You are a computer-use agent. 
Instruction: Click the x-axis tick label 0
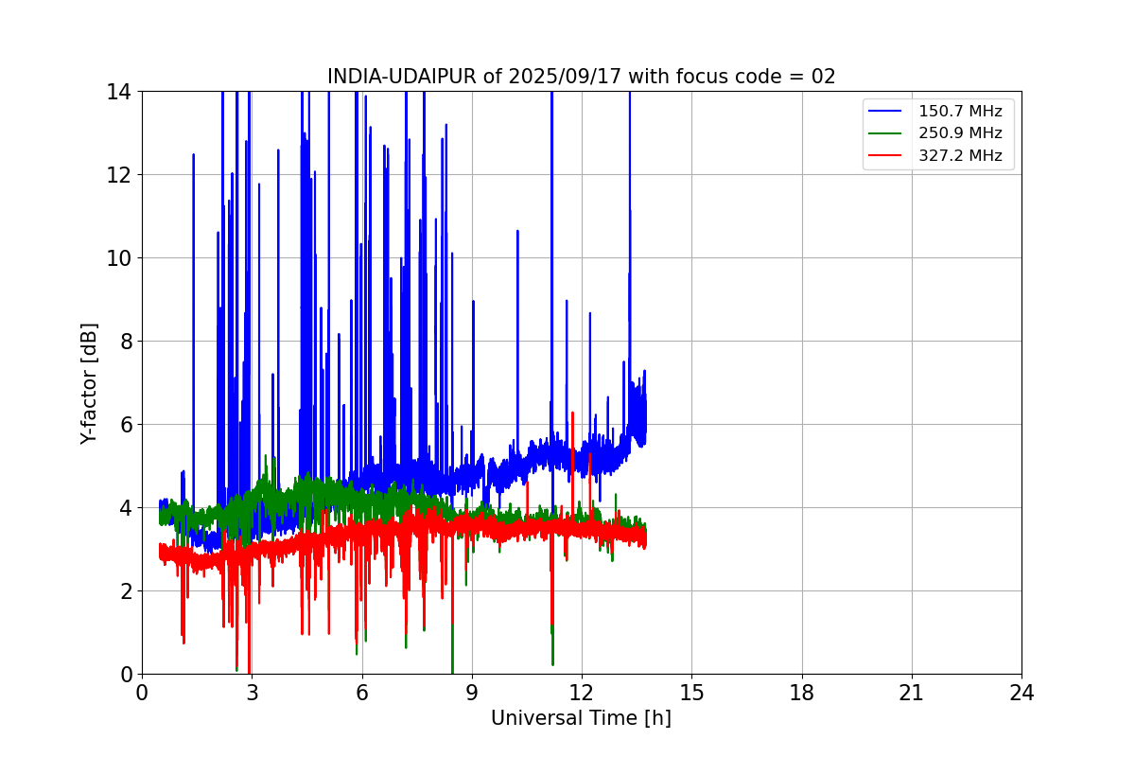tap(142, 692)
